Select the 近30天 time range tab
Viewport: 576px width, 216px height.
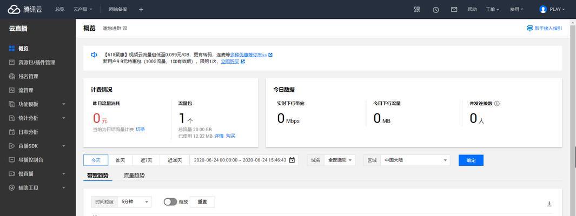click(175, 160)
